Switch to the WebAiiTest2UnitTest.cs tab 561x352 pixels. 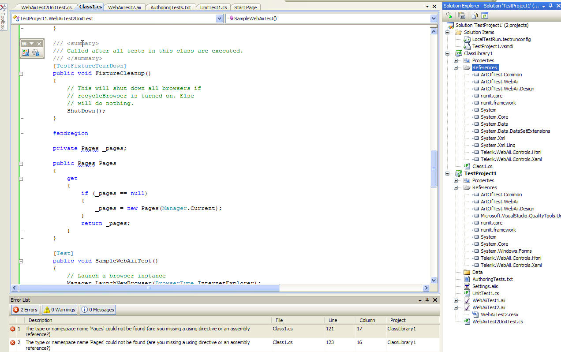point(46,7)
